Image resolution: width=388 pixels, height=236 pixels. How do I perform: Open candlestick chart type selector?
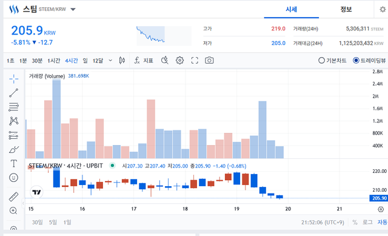[x=122, y=61]
